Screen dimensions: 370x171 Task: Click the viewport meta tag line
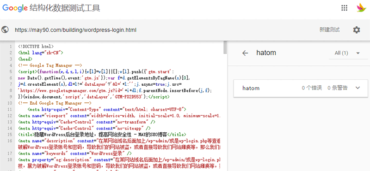[119, 116]
